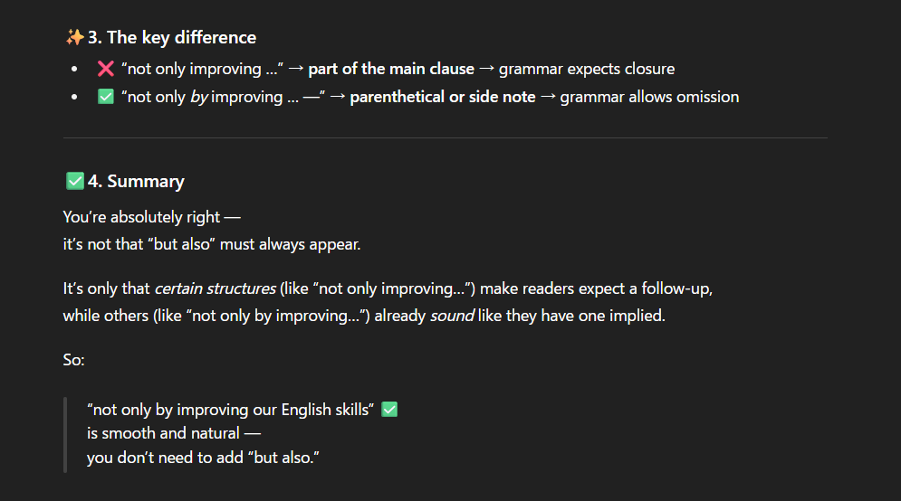Click the "4. Summary" heading text
Viewport: 901px width, 501px height.
[x=136, y=182]
